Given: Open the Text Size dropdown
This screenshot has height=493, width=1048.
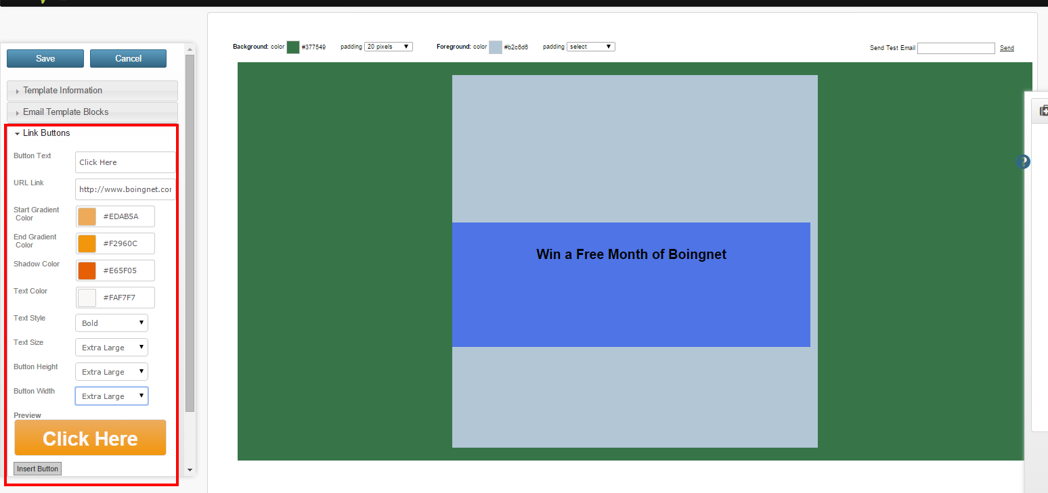Looking at the screenshot, I should 112,348.
